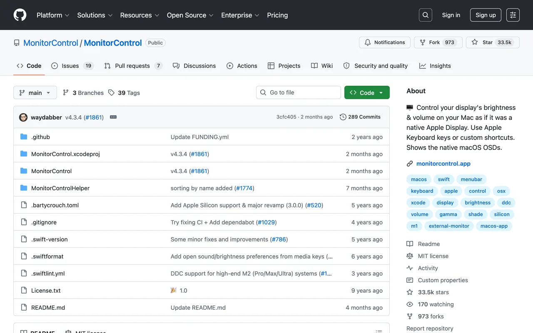The width and height of the screenshot is (533, 333).
Task: Click the brightness topic tag
Action: click(x=478, y=203)
